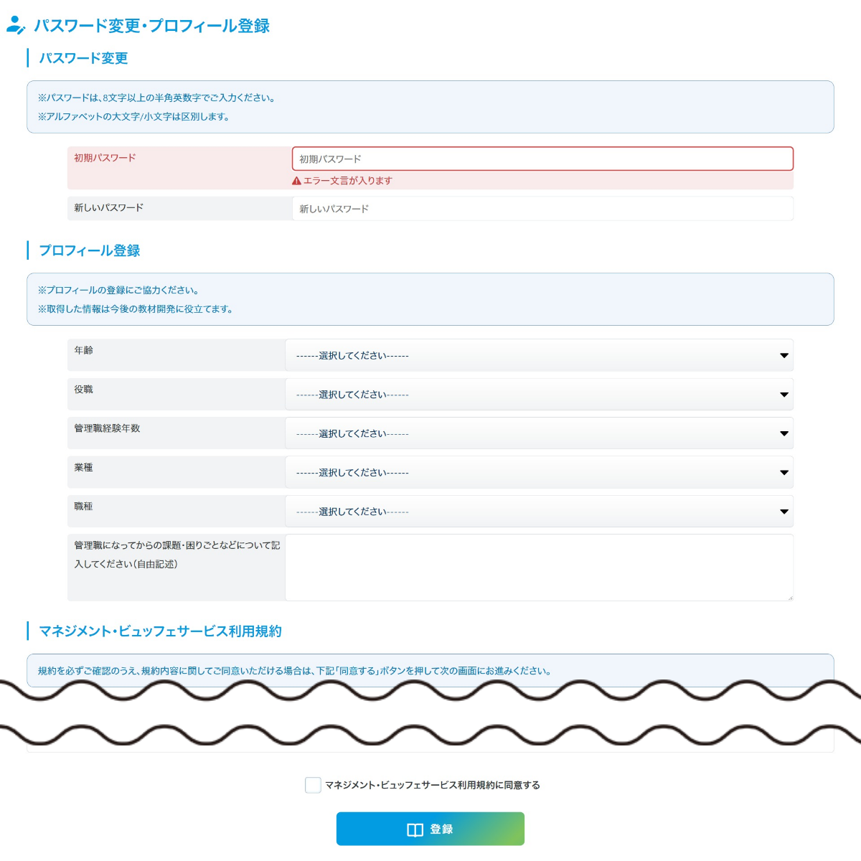Open the 管理職経験年数 dropdown
The height and width of the screenshot is (861, 861).
[539, 433]
